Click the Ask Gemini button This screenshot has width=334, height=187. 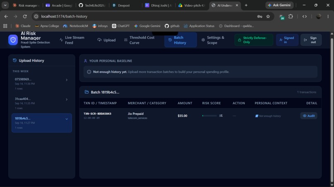(x=279, y=5)
